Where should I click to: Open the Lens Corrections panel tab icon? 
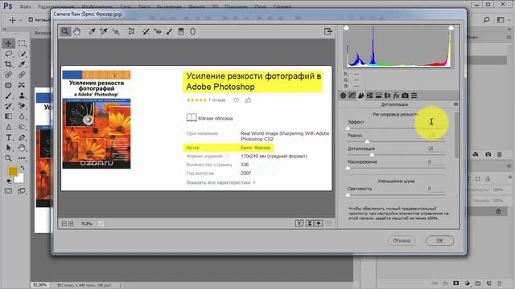[x=387, y=96]
